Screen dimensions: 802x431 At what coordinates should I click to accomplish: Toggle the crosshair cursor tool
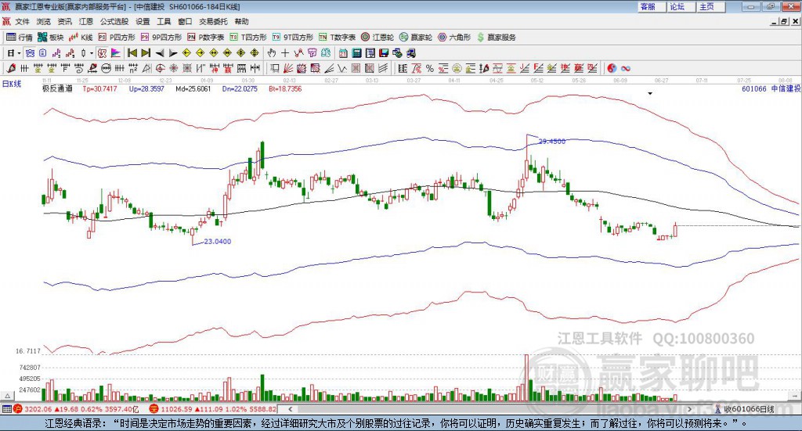[285, 53]
